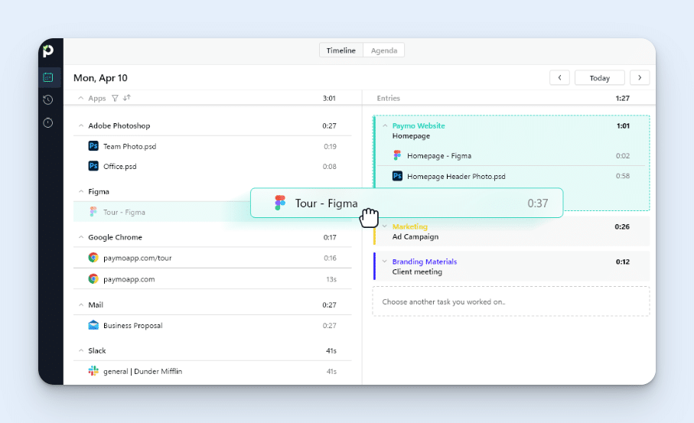Click the Apps total 3:01 value
Viewport: 694px width, 423px height.
(x=329, y=98)
